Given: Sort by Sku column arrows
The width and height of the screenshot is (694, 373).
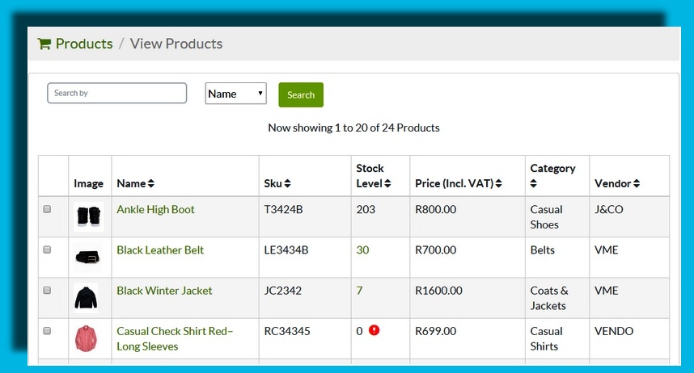Looking at the screenshot, I should pos(288,184).
